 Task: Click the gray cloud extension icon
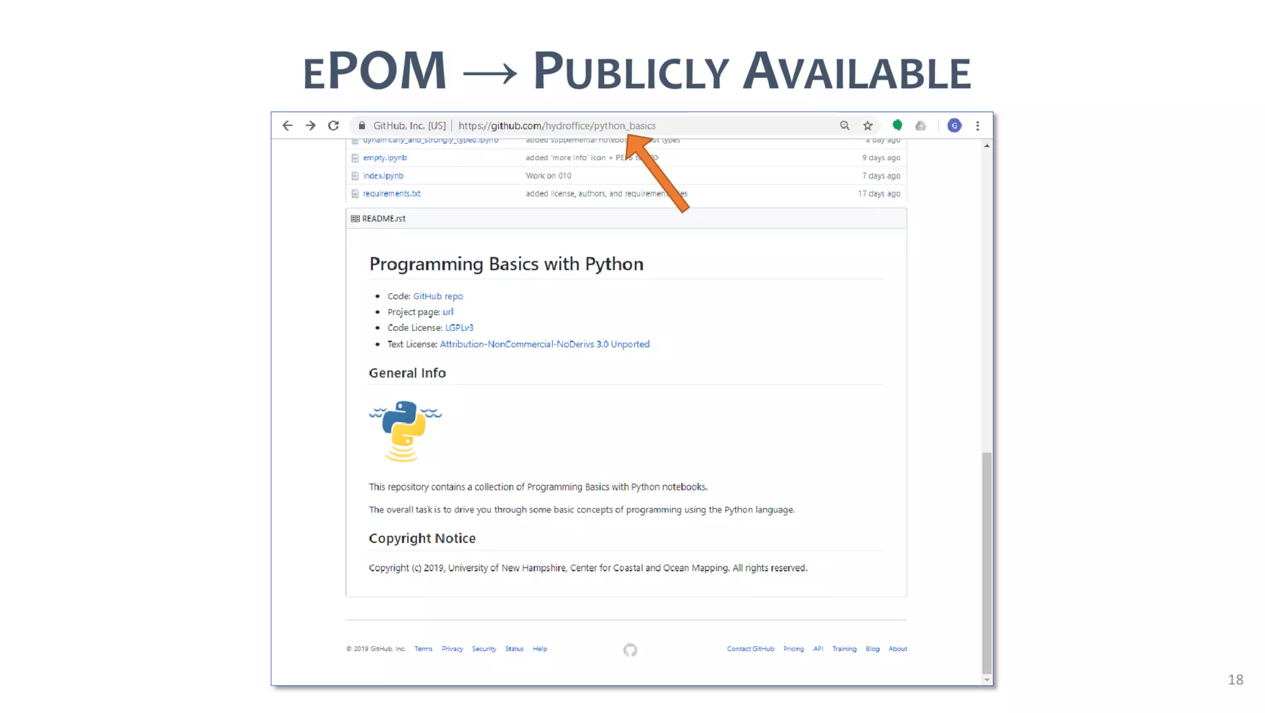(x=920, y=125)
